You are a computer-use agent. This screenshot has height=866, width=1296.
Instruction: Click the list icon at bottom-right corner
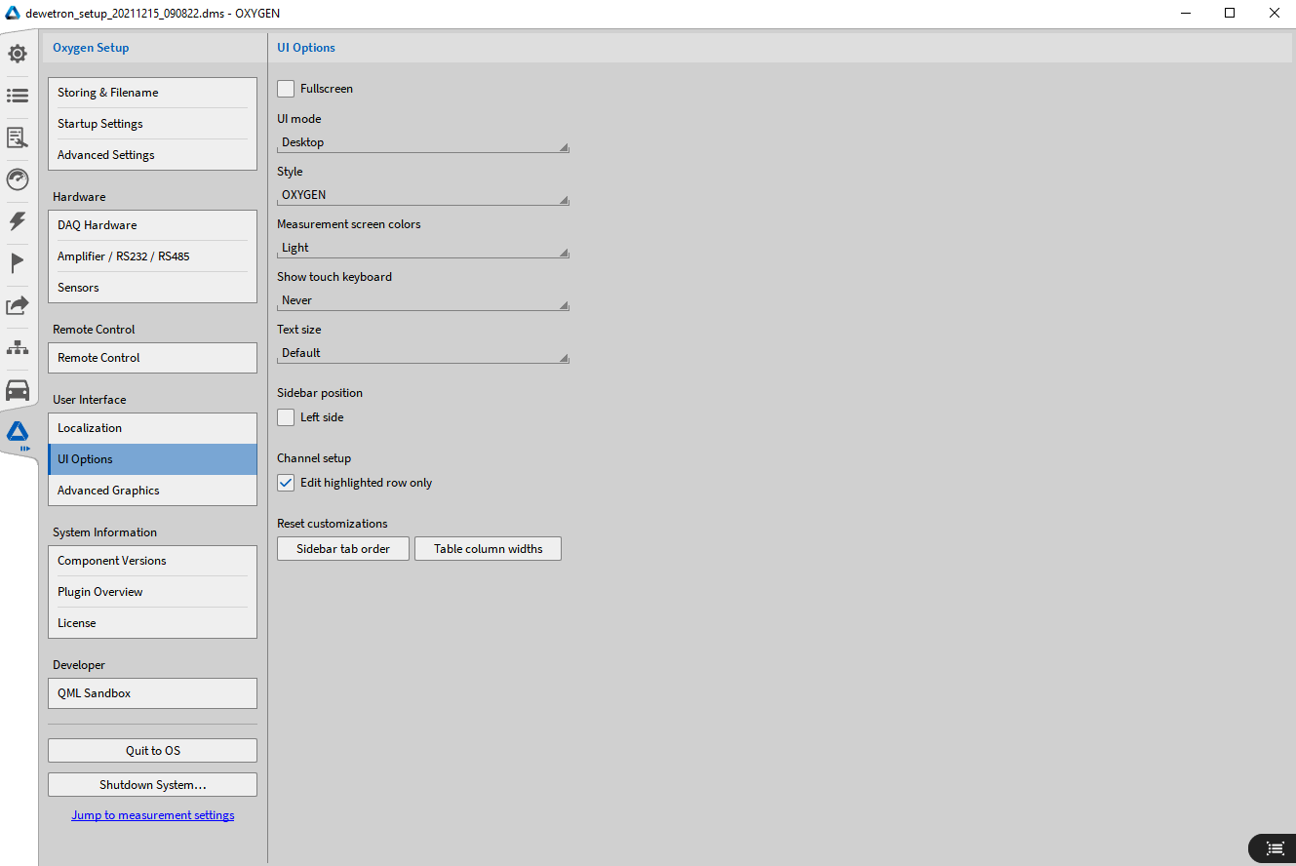1274,848
